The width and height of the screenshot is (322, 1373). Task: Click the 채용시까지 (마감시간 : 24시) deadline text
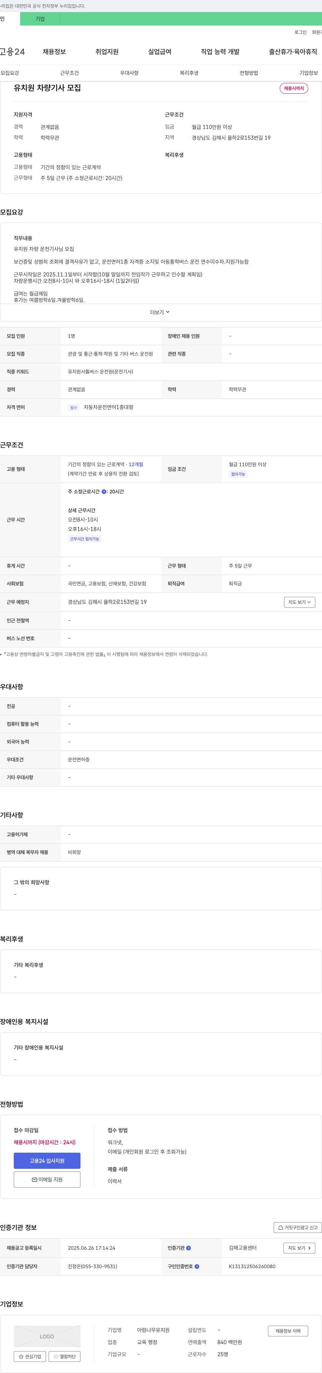click(x=45, y=1142)
